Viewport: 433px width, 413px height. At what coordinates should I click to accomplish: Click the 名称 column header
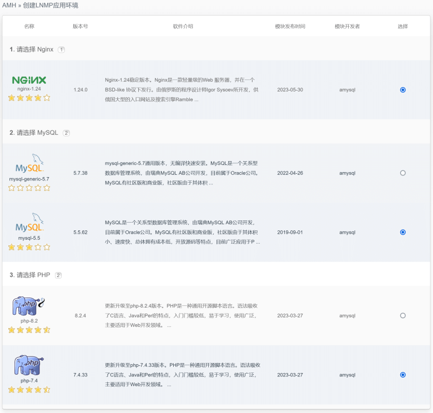point(29,26)
